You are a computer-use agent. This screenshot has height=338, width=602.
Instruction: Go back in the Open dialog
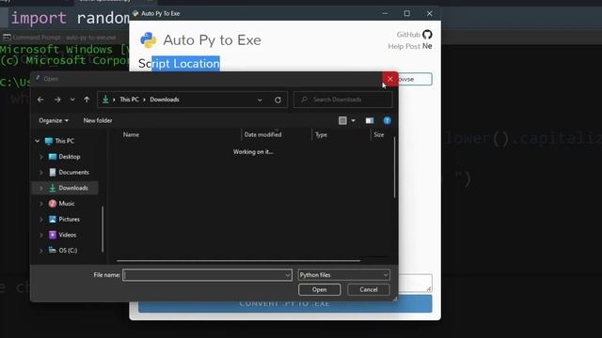pos(40,100)
